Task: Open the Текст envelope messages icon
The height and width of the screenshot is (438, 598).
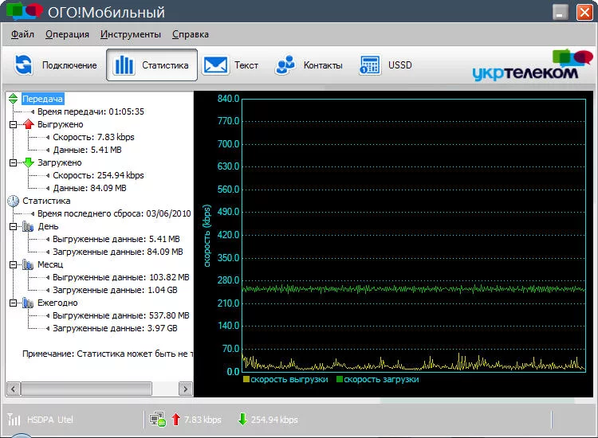Action: (215, 65)
